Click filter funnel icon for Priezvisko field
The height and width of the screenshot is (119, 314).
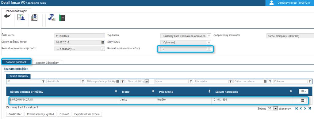[231, 81]
